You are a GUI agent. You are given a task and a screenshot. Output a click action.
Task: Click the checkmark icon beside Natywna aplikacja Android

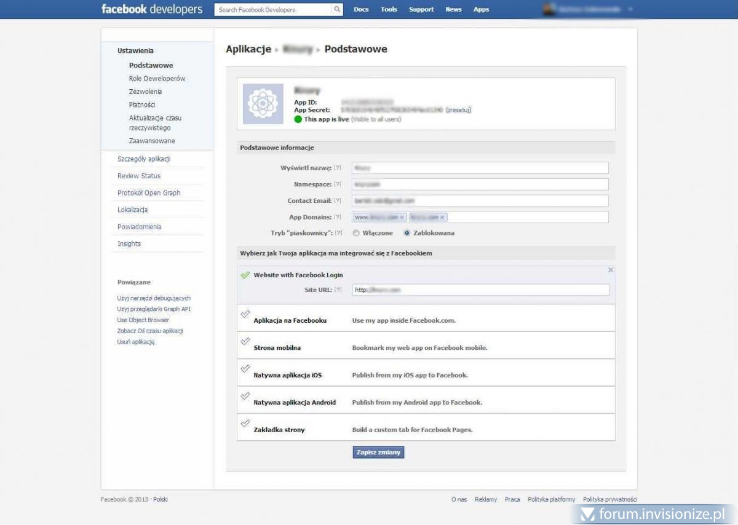pyautogui.click(x=245, y=396)
